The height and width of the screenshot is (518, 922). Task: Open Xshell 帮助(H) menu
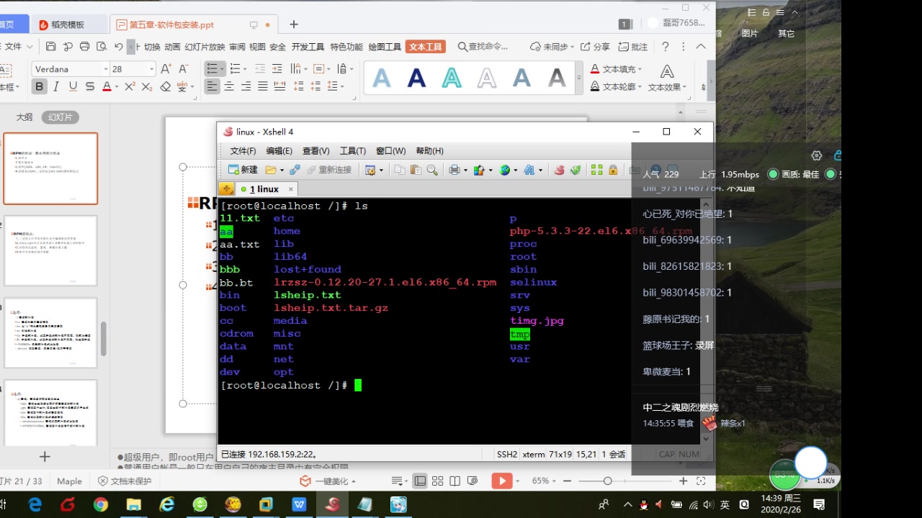coord(429,151)
